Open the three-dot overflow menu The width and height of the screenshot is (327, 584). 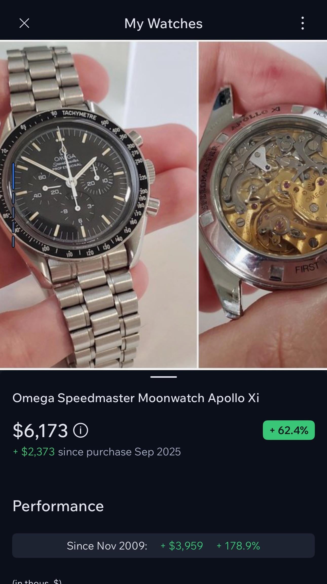click(x=302, y=23)
